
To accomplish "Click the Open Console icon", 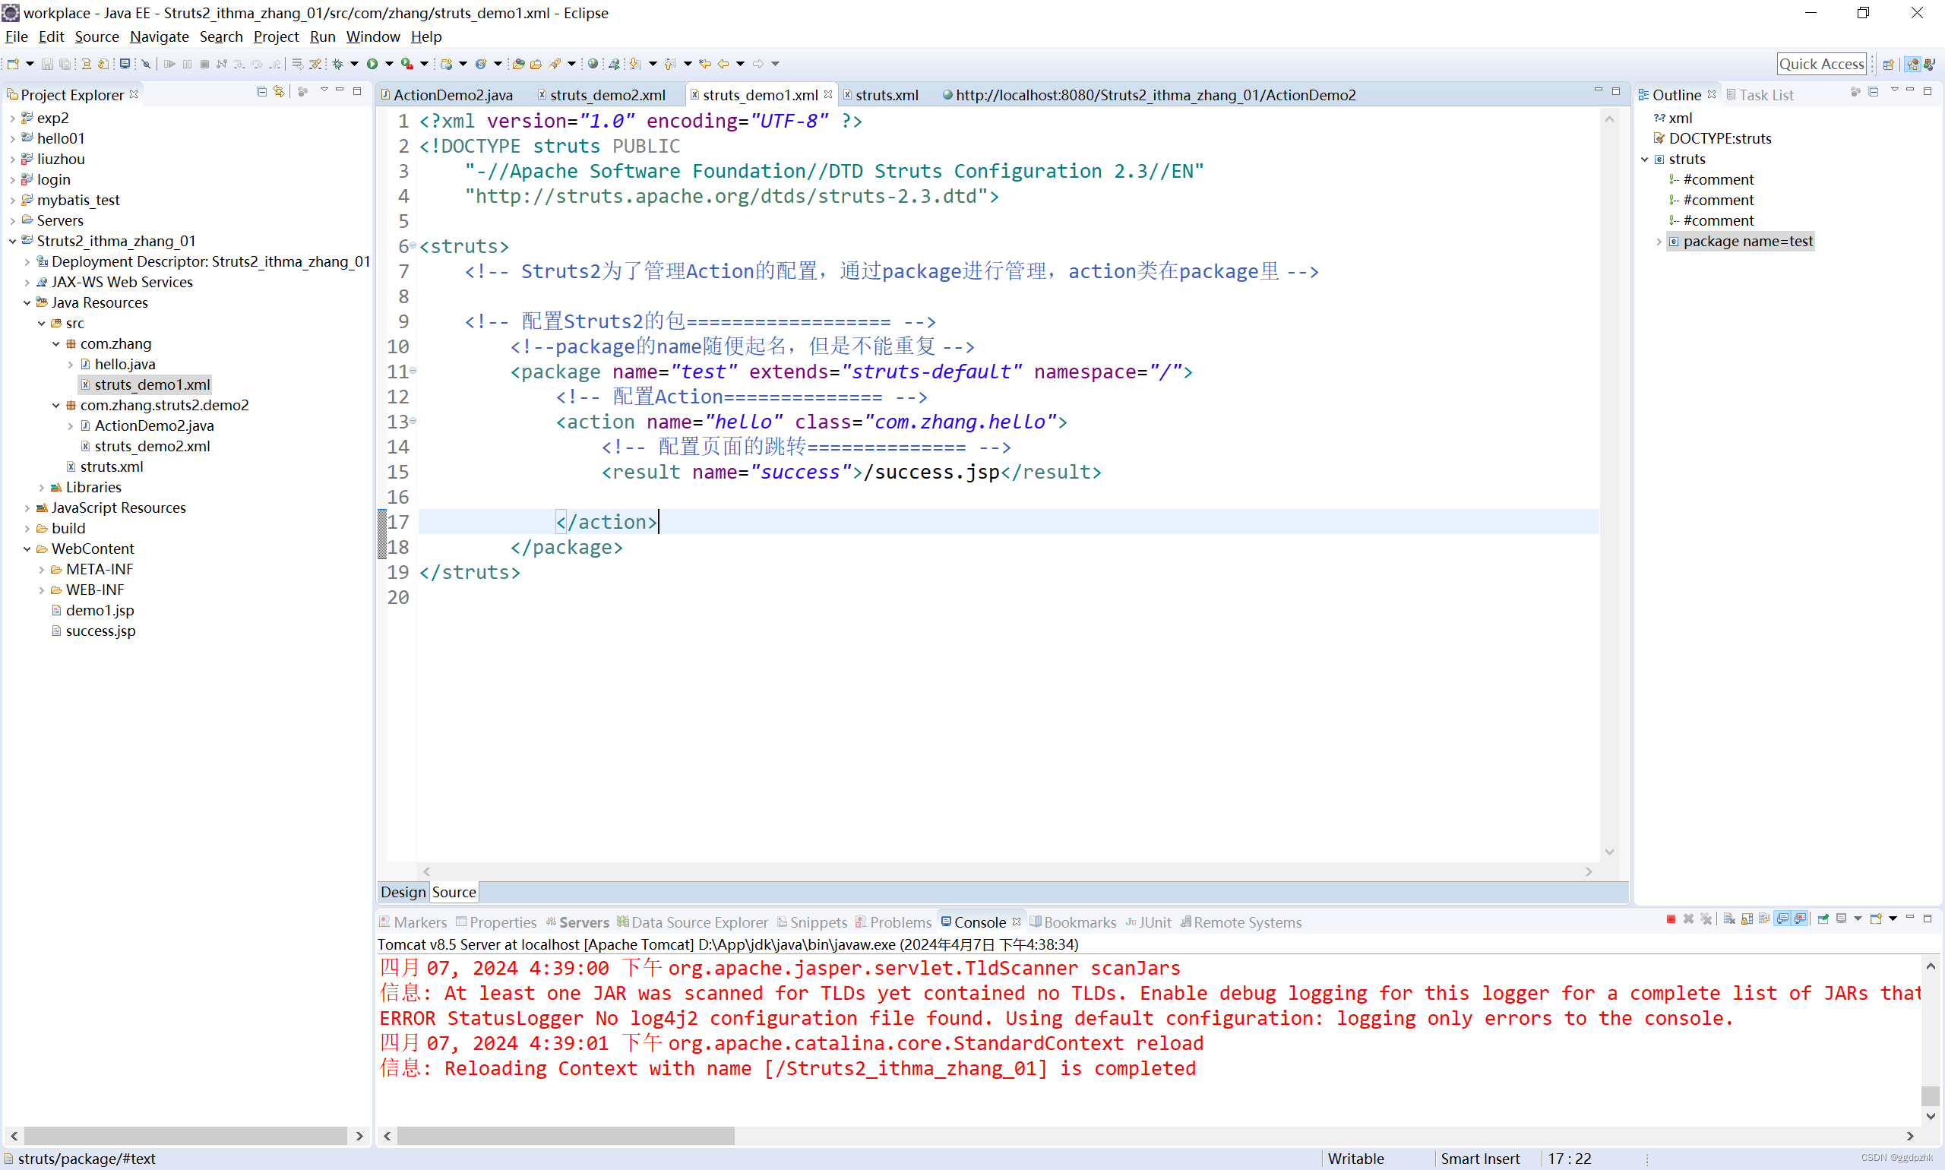I will point(1876,919).
